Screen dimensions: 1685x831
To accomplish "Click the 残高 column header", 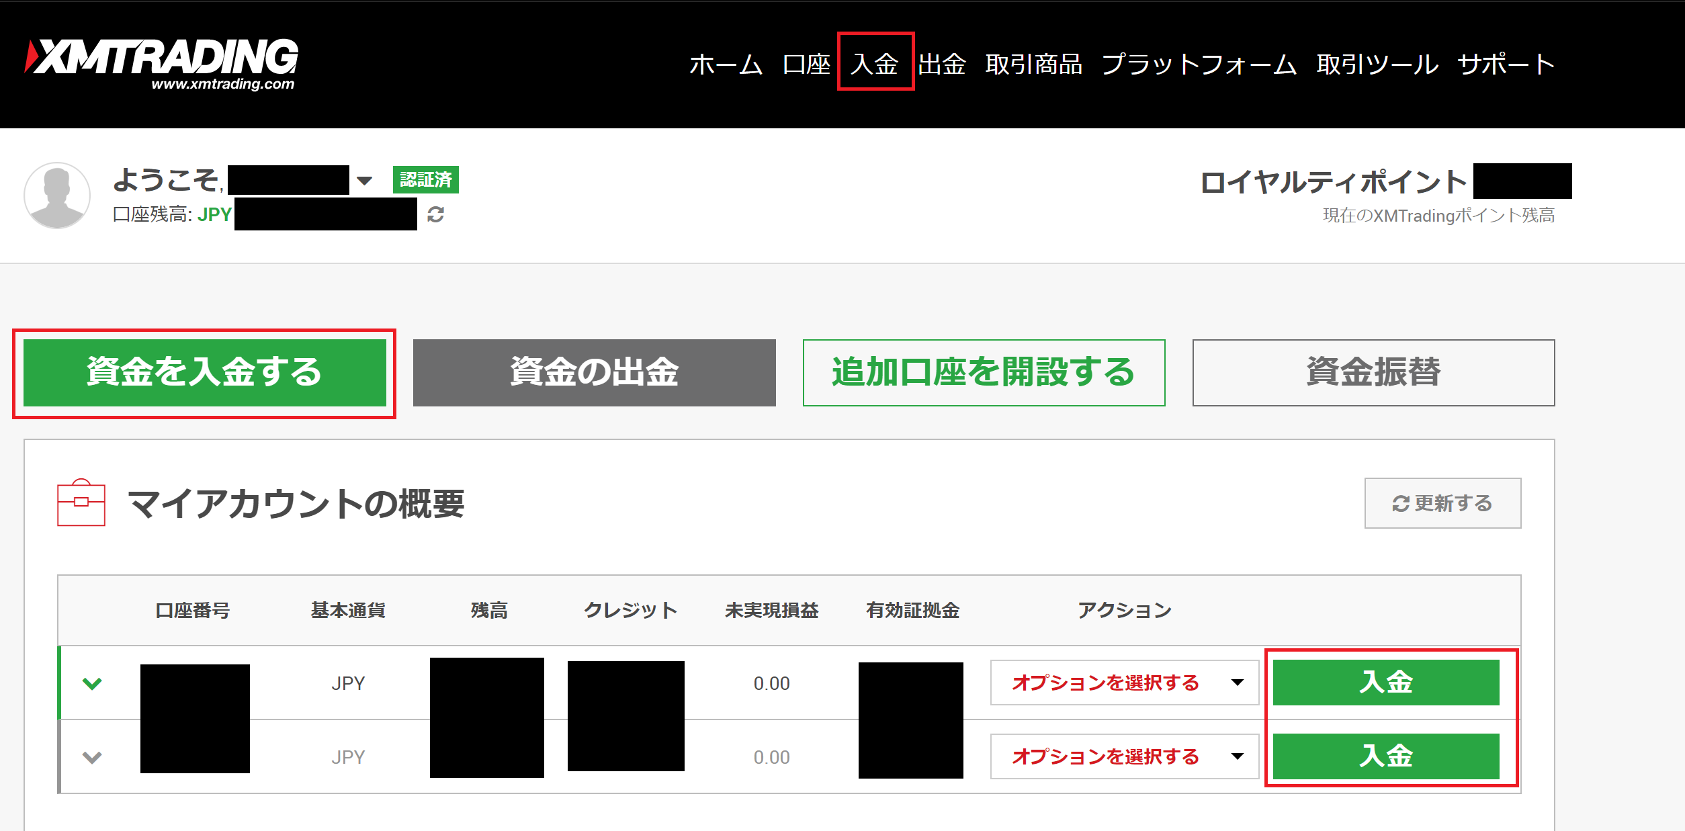I will [489, 610].
